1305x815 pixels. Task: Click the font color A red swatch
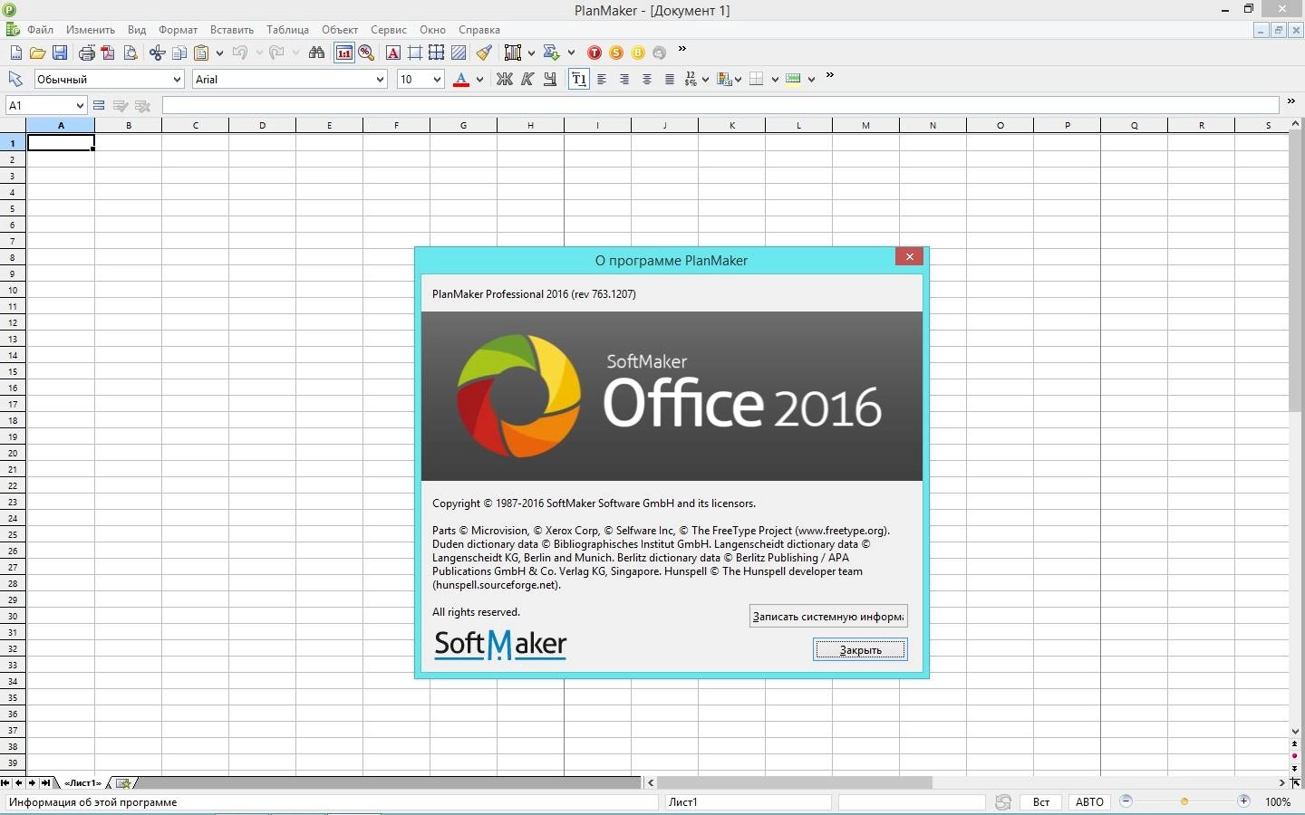[x=460, y=79]
